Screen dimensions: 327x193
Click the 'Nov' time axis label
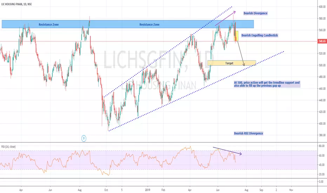click(291, 190)
